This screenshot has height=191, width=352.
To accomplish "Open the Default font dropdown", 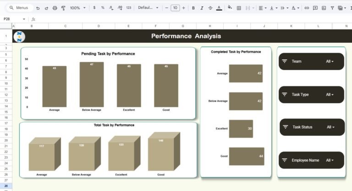I will tap(148, 8).
